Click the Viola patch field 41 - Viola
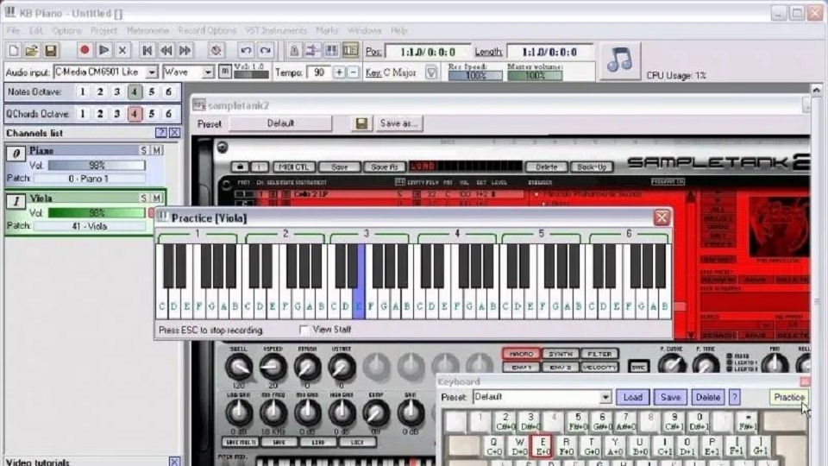The height and width of the screenshot is (466, 828). [x=89, y=226]
